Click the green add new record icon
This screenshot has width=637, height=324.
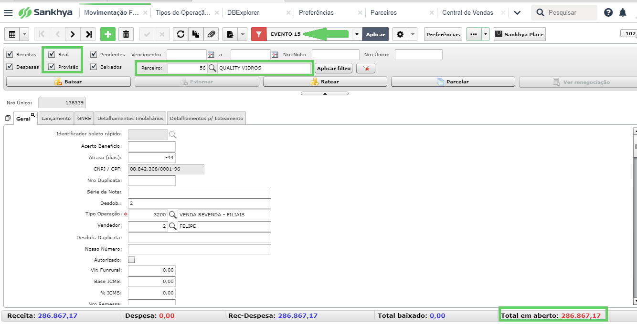tap(108, 34)
